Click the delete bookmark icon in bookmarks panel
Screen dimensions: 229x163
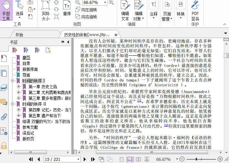[15, 50]
